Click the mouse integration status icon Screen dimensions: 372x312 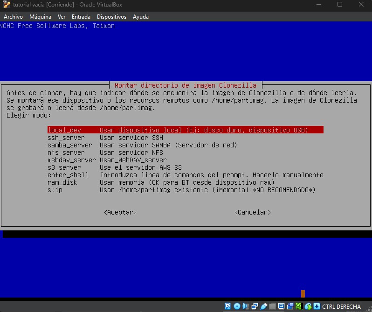(x=308, y=306)
